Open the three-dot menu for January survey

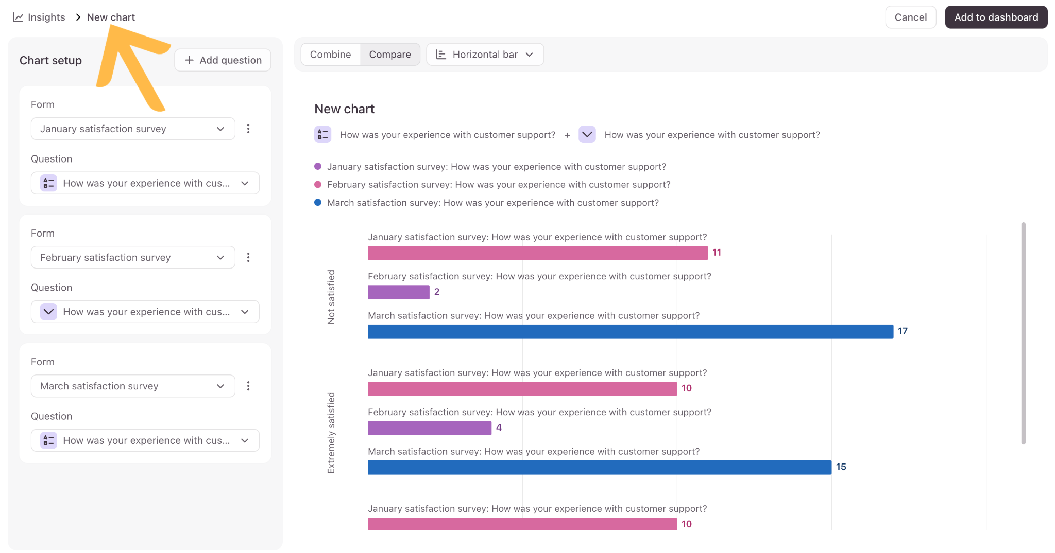click(248, 129)
